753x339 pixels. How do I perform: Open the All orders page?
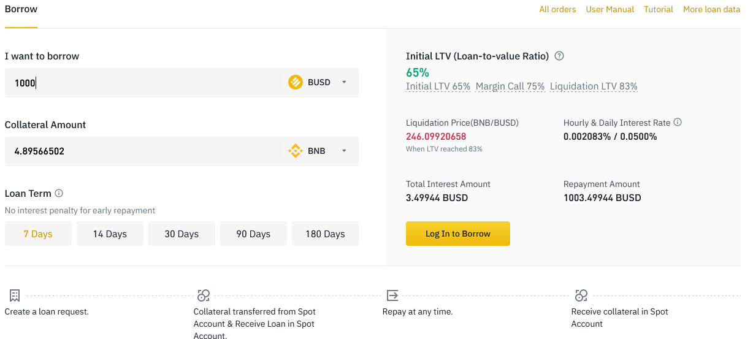coord(557,9)
